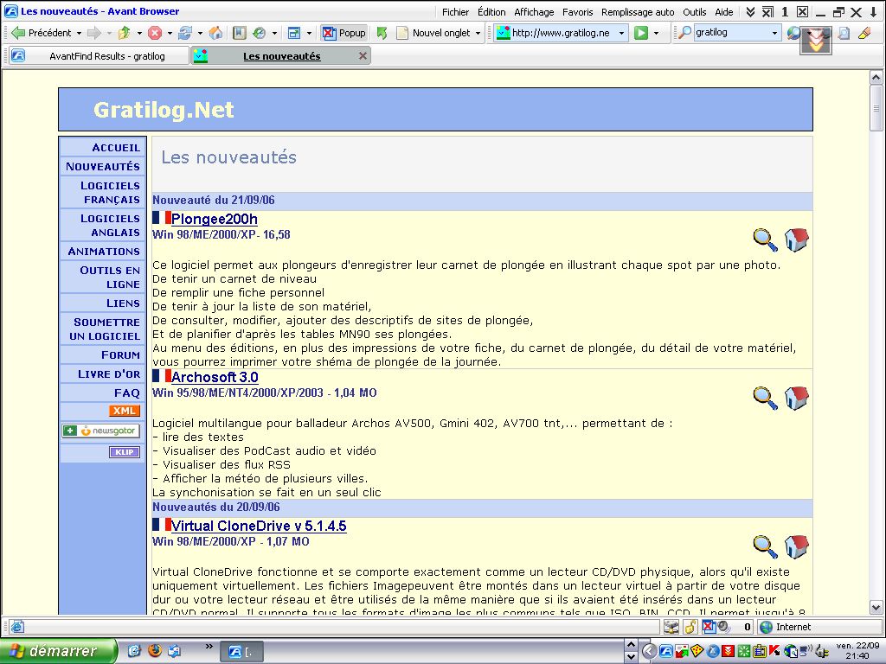Viewport: 886px width, 664px height.
Task: Go back with the Précédent button
Action: click(42, 33)
